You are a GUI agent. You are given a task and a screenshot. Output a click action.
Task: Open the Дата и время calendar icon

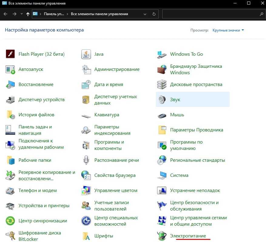86,85
